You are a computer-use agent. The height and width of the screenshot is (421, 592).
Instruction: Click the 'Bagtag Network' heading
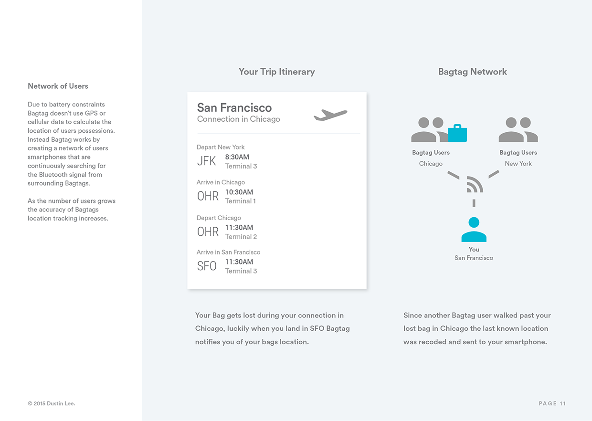[472, 72]
